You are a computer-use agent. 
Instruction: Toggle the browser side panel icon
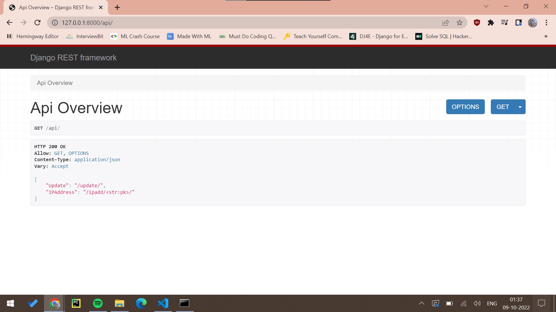coord(518,23)
